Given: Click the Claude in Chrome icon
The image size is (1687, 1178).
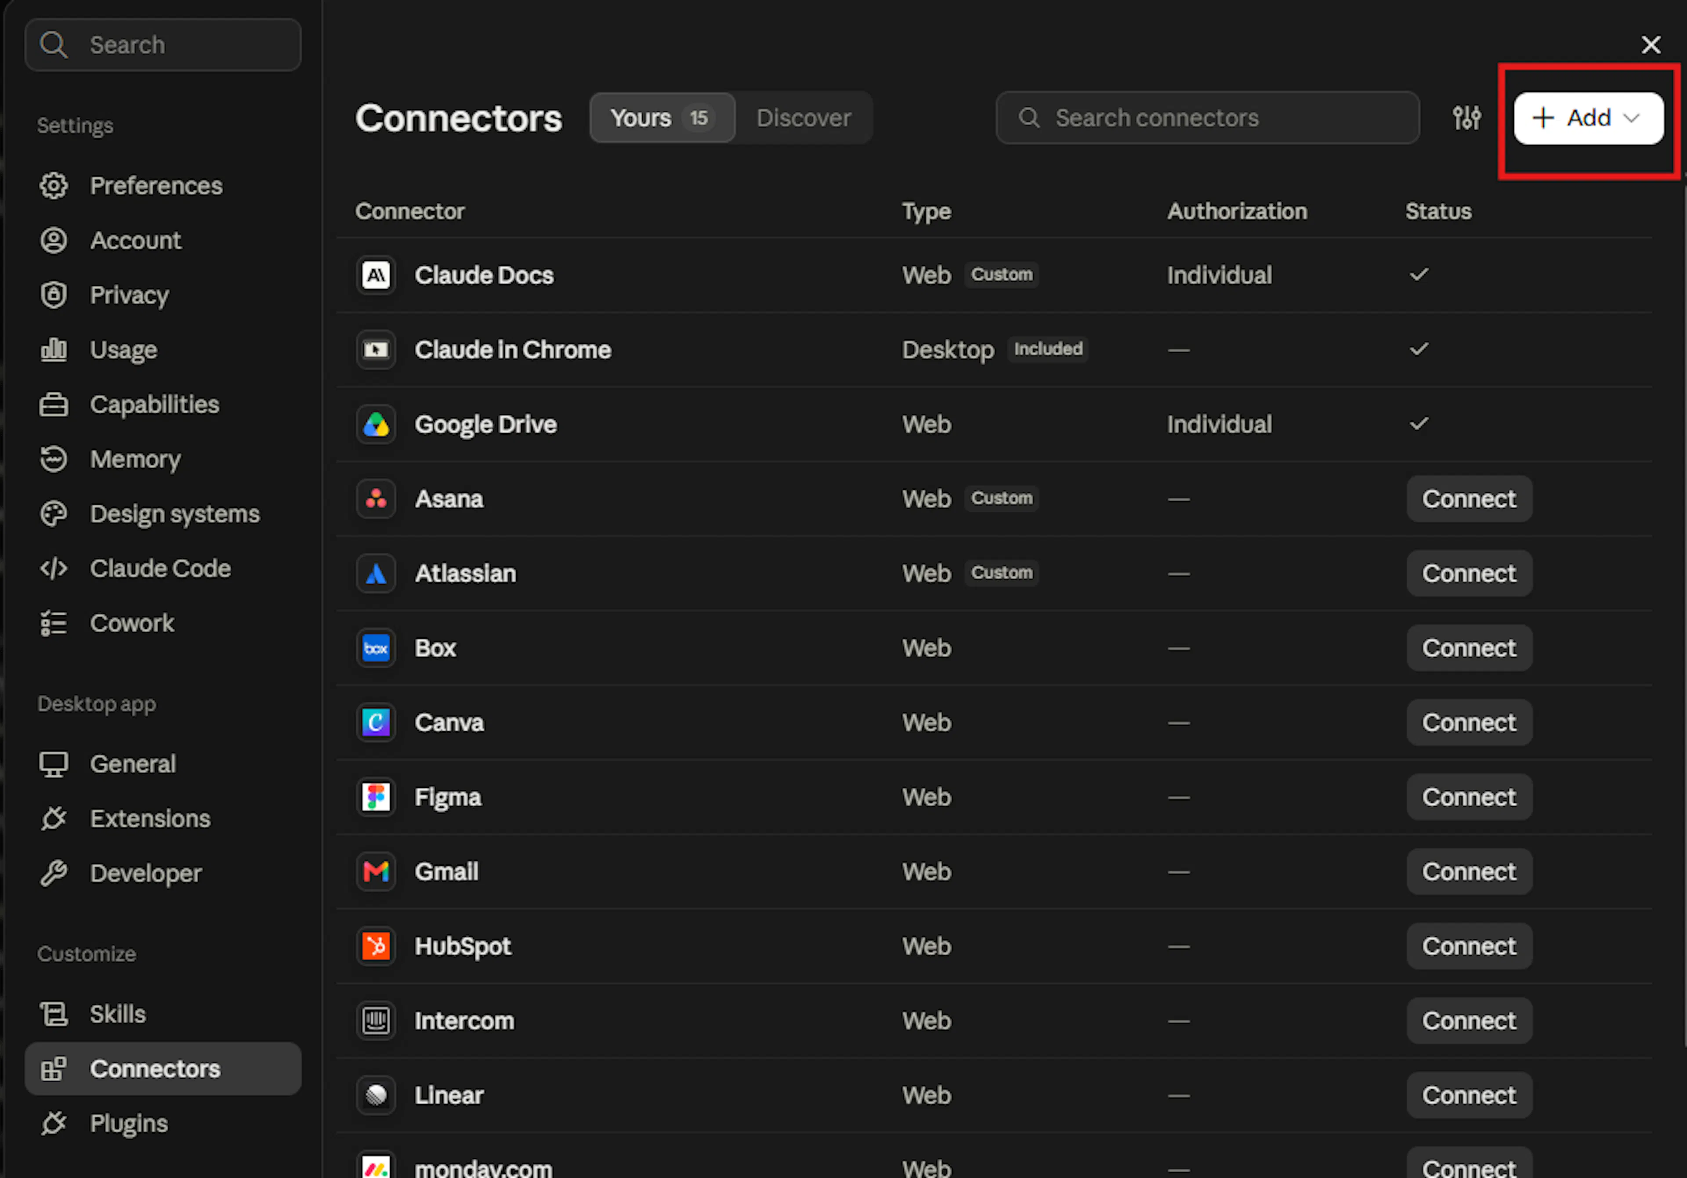Looking at the screenshot, I should [376, 350].
